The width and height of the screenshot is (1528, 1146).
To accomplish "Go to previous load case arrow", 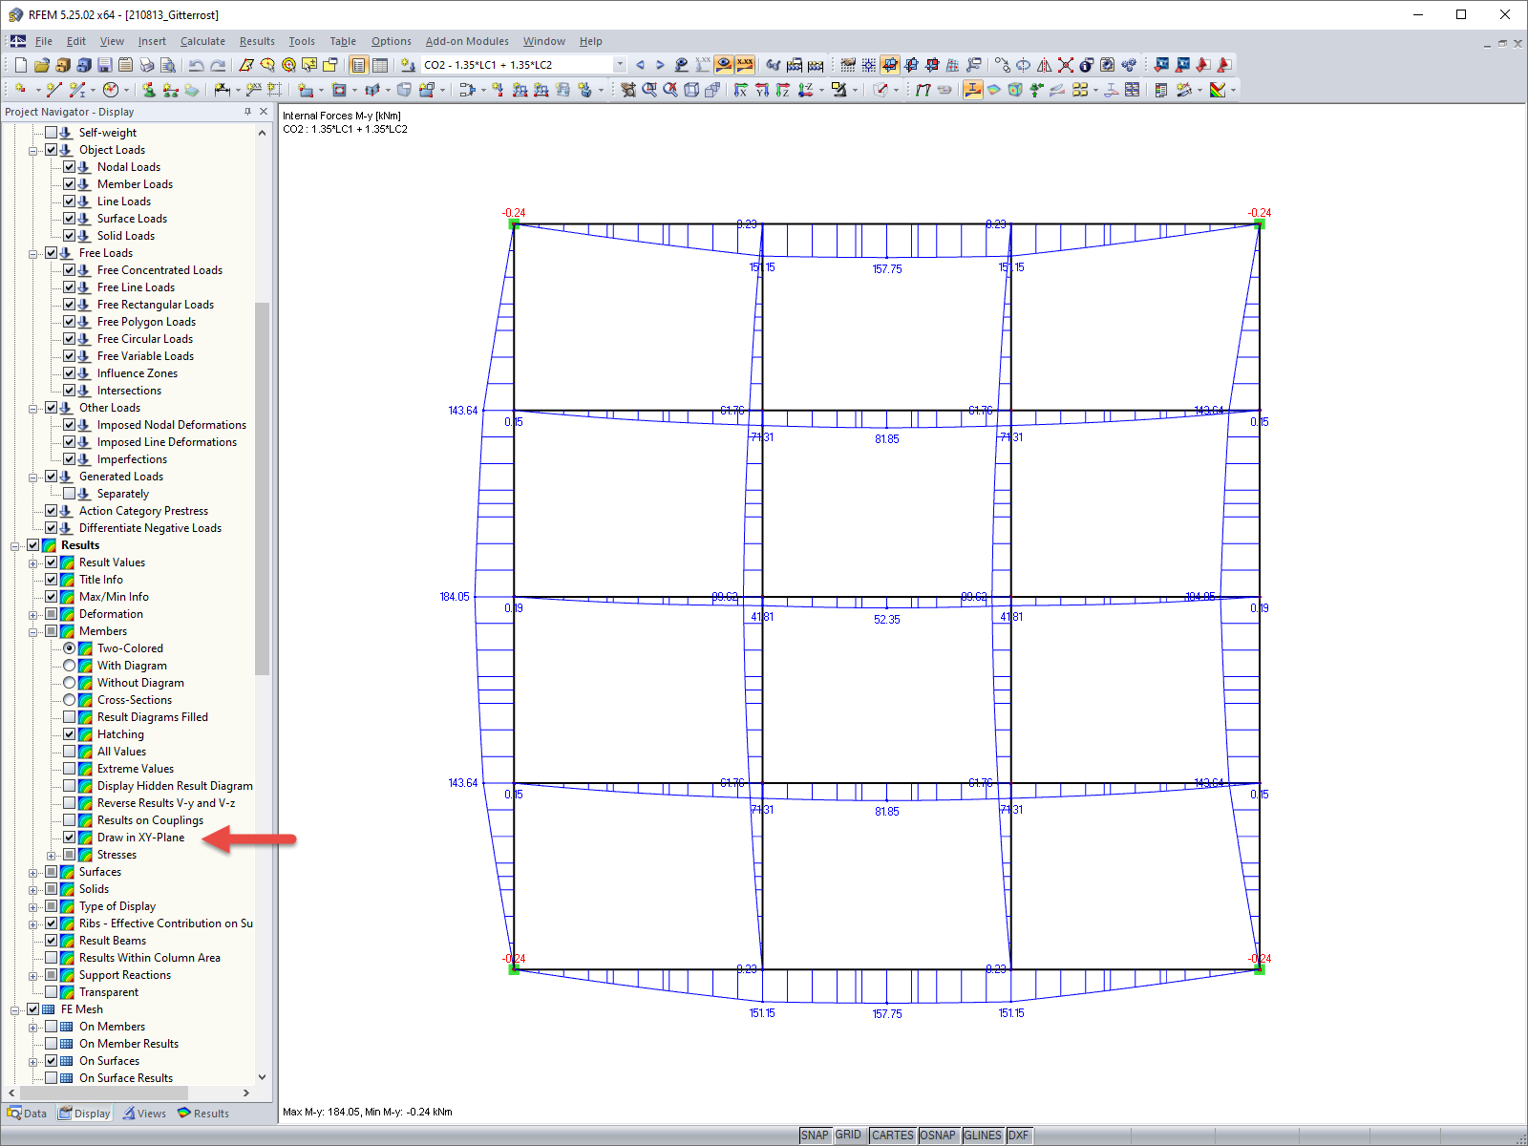I will point(640,65).
